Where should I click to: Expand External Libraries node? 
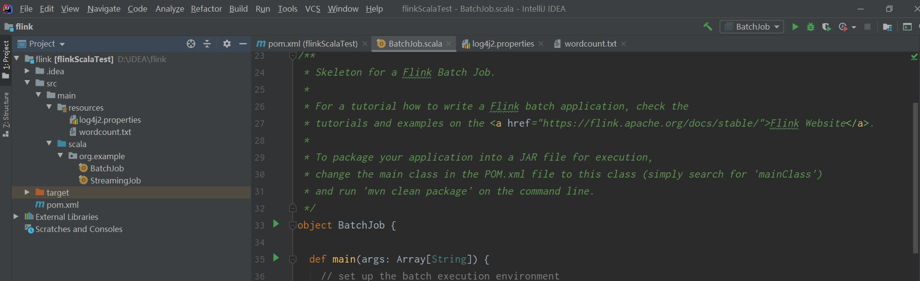(16, 216)
